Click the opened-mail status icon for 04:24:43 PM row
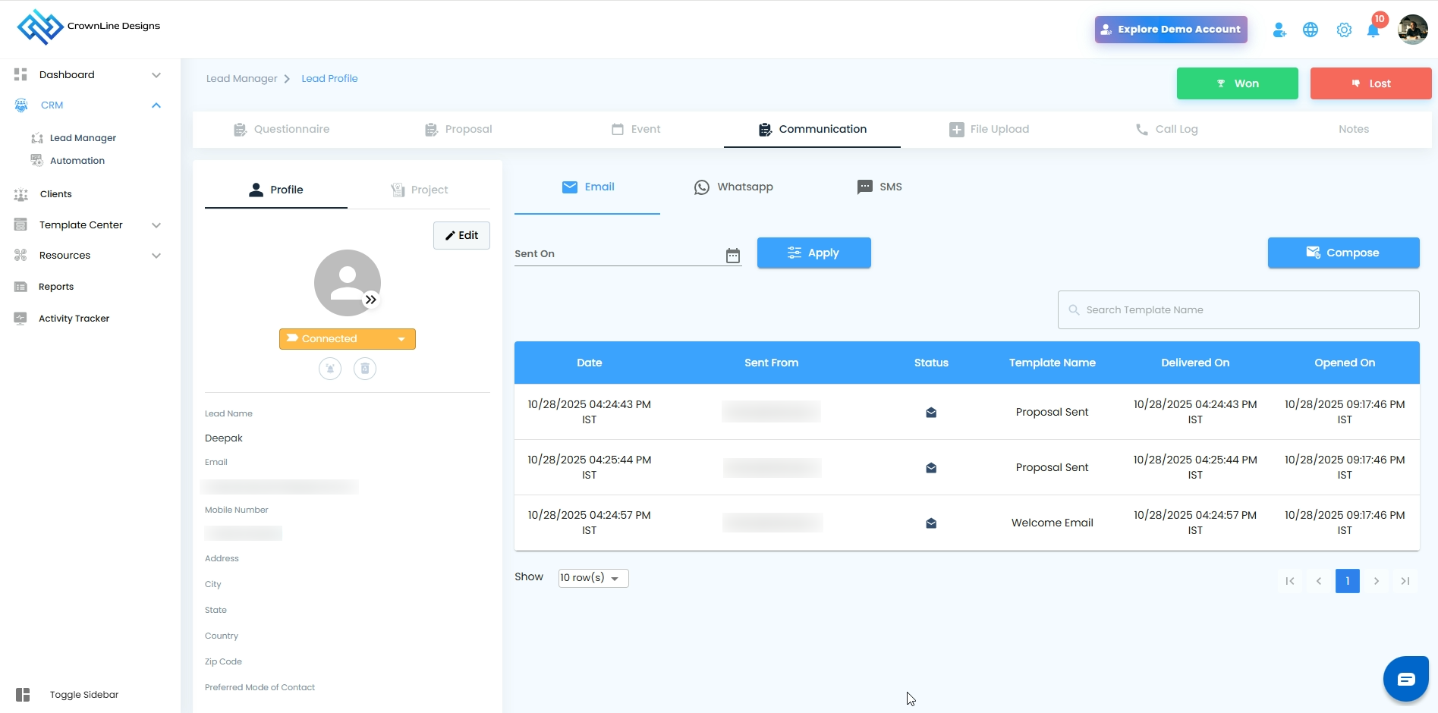1438x713 pixels. coord(931,413)
